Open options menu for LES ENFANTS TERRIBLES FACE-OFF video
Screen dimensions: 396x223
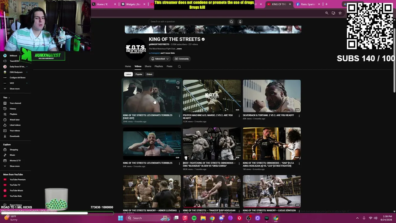179,116
